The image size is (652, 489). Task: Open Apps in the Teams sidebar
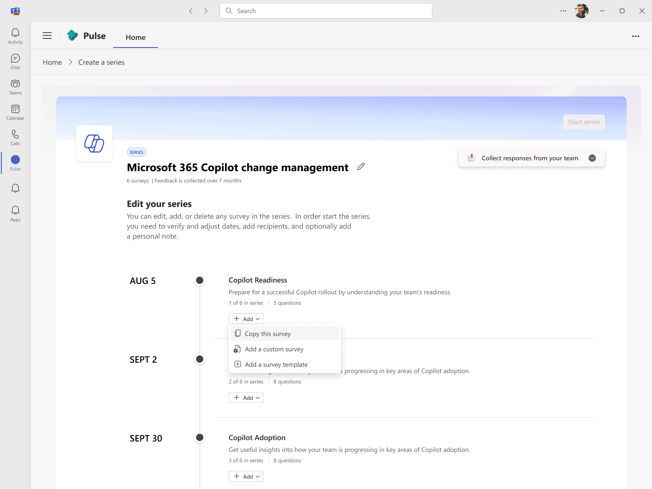click(x=15, y=214)
